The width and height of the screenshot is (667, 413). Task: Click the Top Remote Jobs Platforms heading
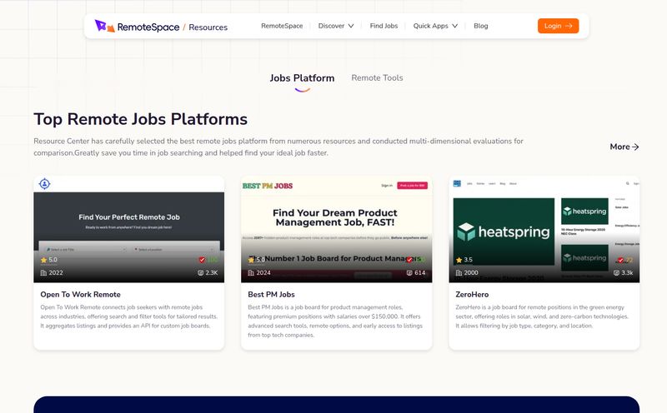click(140, 119)
